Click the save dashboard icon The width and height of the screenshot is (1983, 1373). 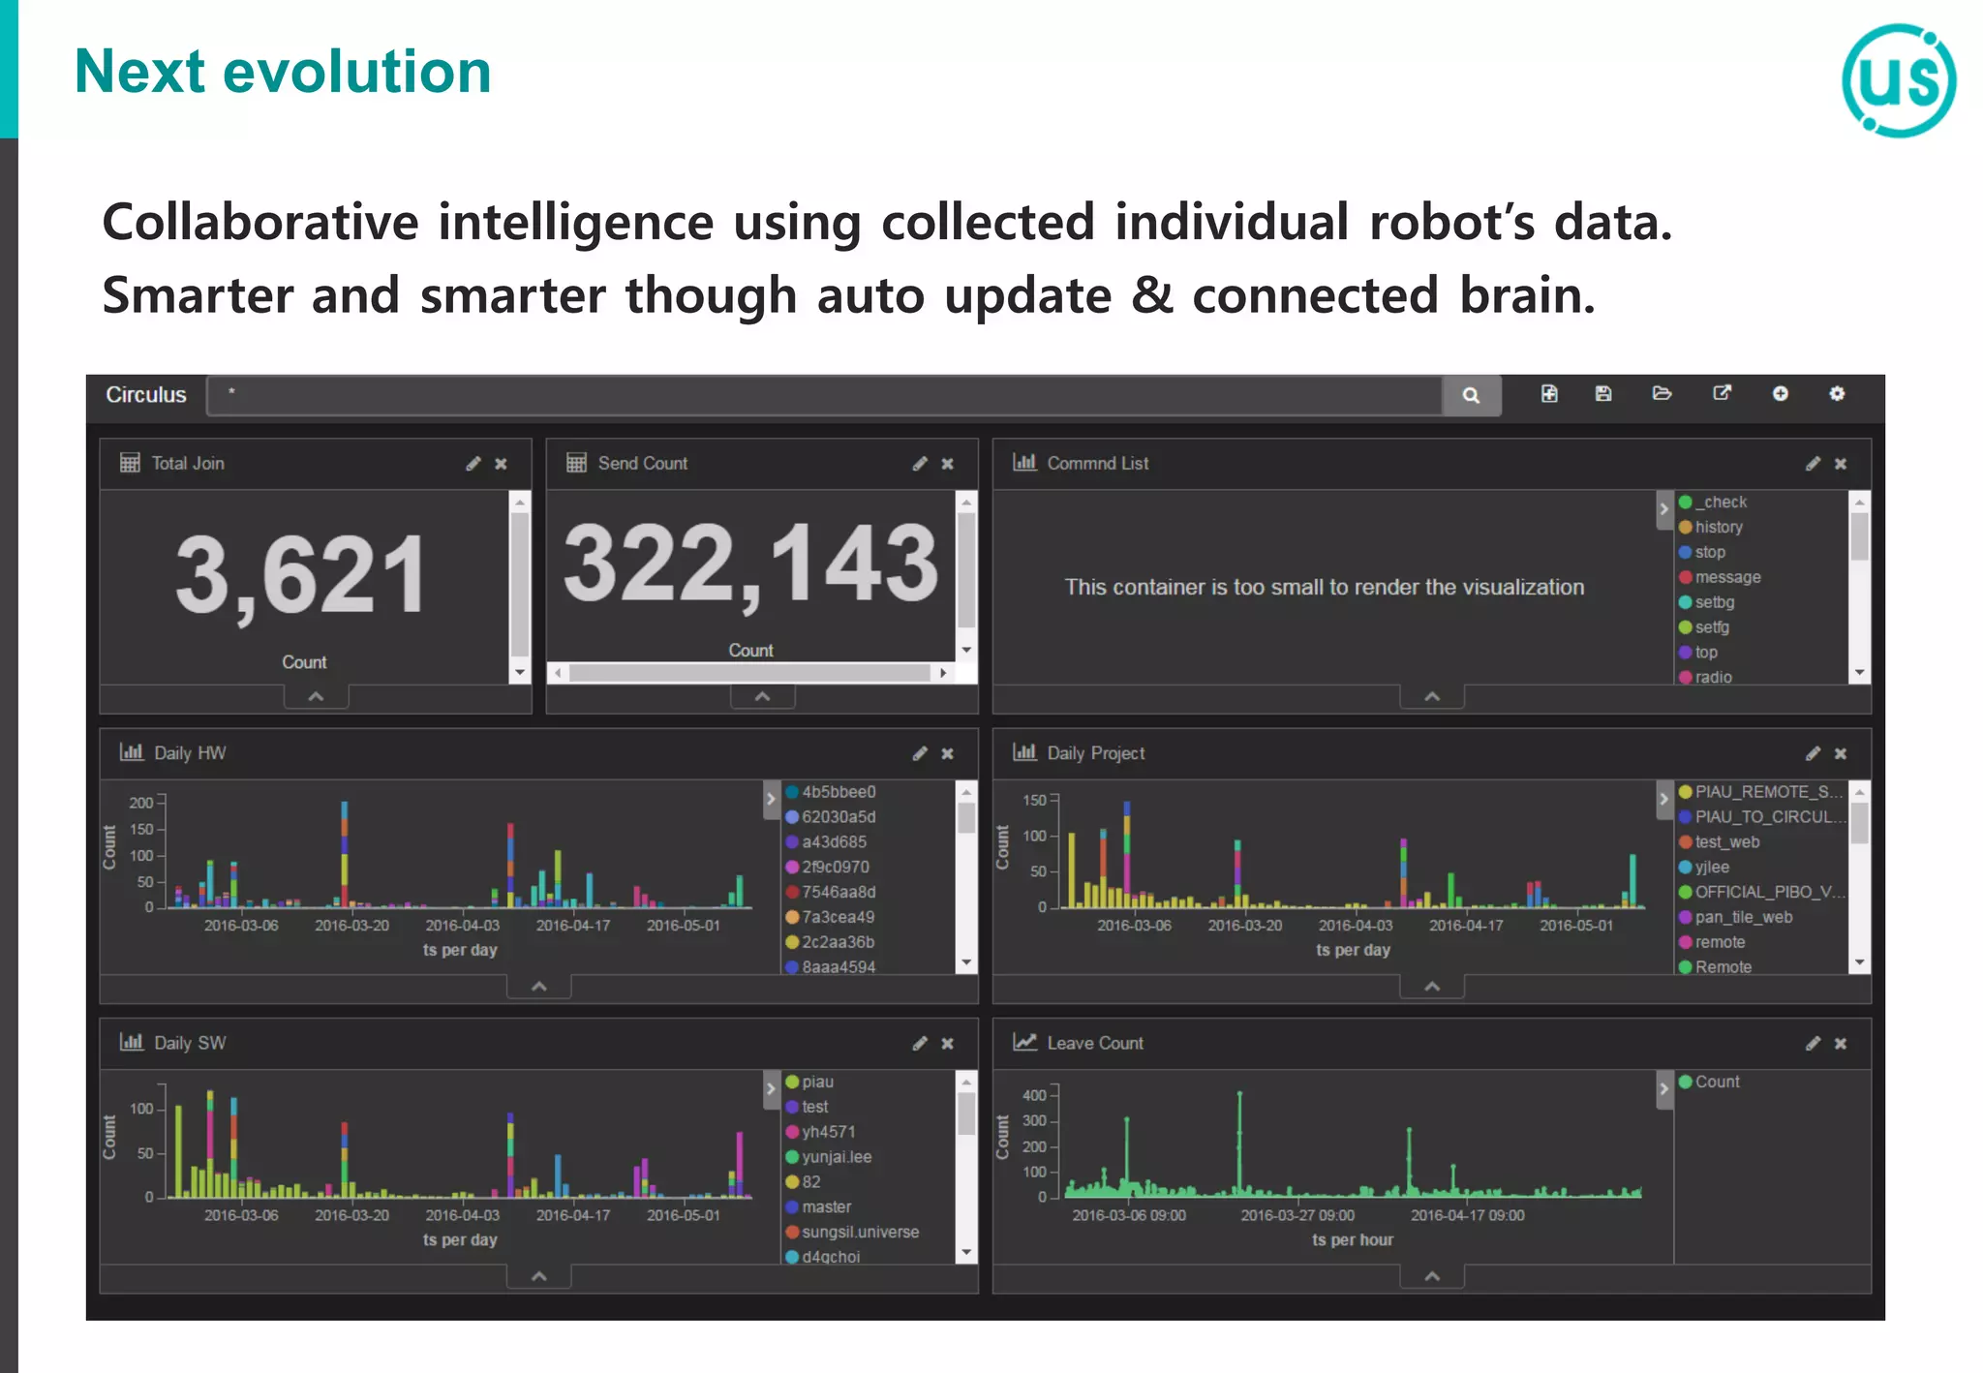point(1603,393)
